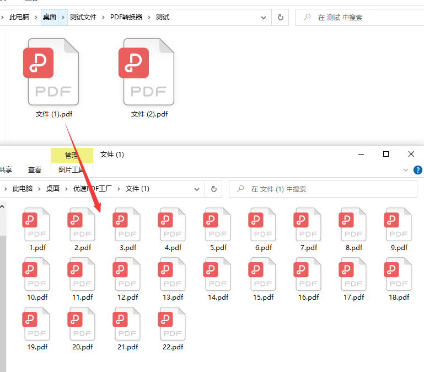This screenshot has width=424, height=372.
Task: Select the 3.pdf file icon
Action: 127,224
